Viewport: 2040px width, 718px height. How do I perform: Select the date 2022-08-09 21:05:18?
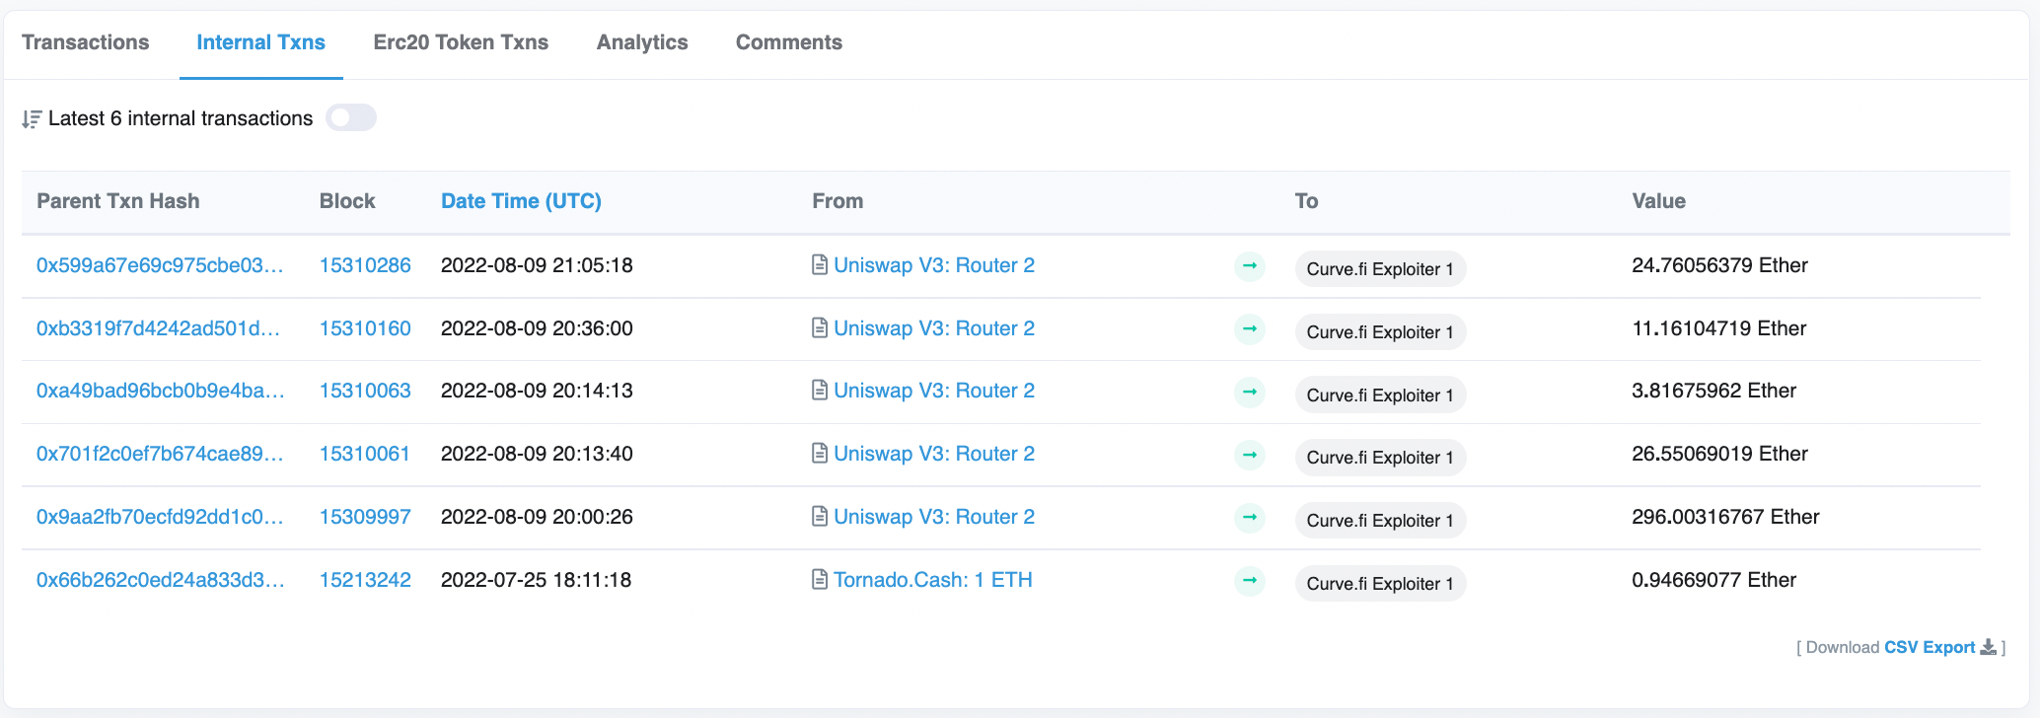(x=537, y=265)
